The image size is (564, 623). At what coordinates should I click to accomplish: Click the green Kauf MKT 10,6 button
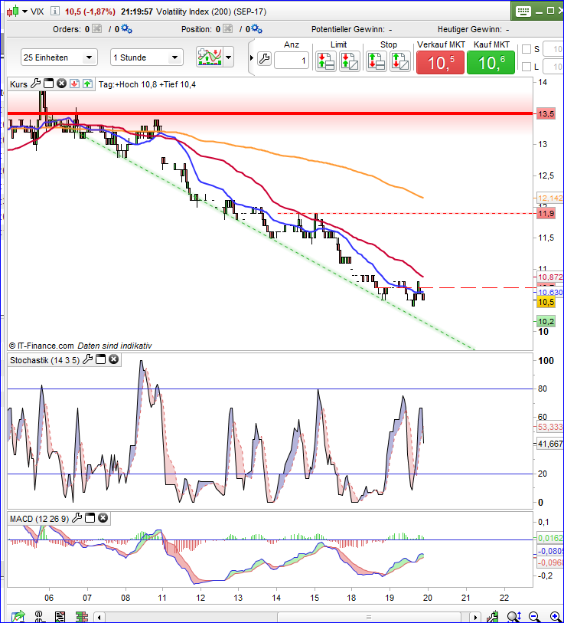(x=491, y=62)
